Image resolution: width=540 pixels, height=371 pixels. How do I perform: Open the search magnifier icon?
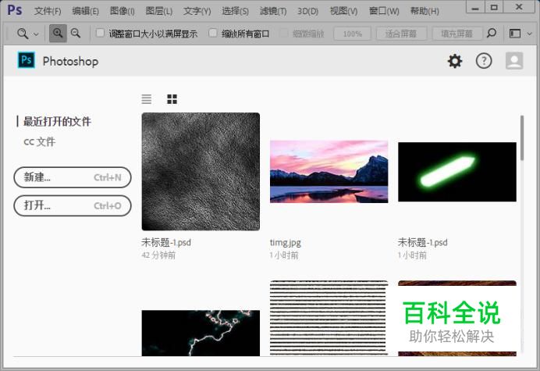[x=492, y=33]
